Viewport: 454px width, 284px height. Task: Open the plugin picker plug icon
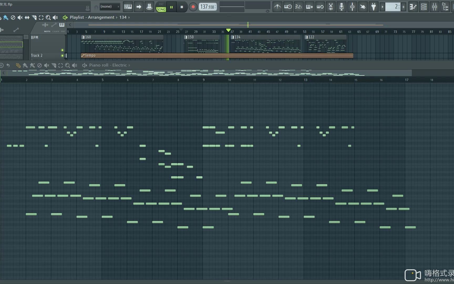tap(374, 7)
